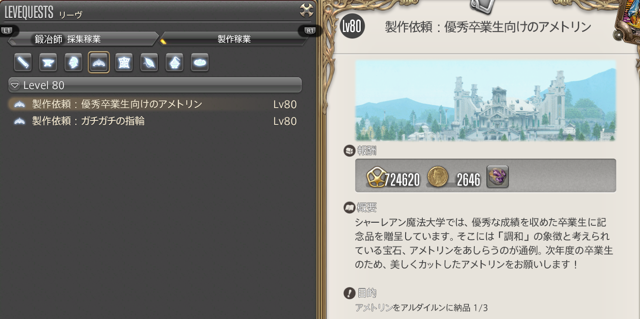Click the experience points reward icon
Image resolution: width=640 pixels, height=319 pixels.
(x=376, y=177)
